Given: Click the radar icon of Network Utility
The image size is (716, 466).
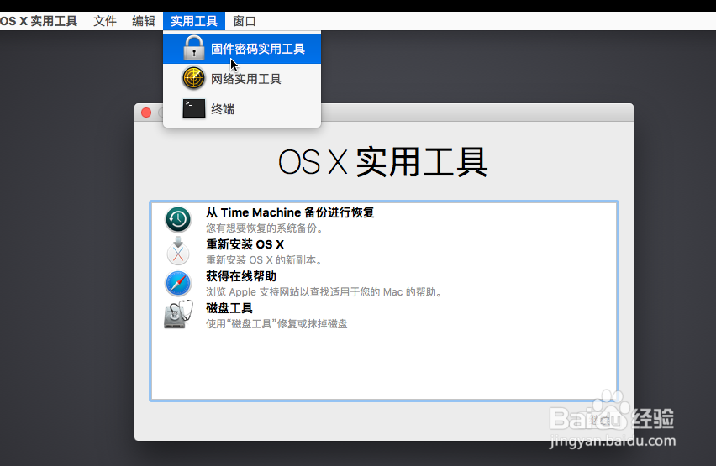Looking at the screenshot, I should coord(193,78).
